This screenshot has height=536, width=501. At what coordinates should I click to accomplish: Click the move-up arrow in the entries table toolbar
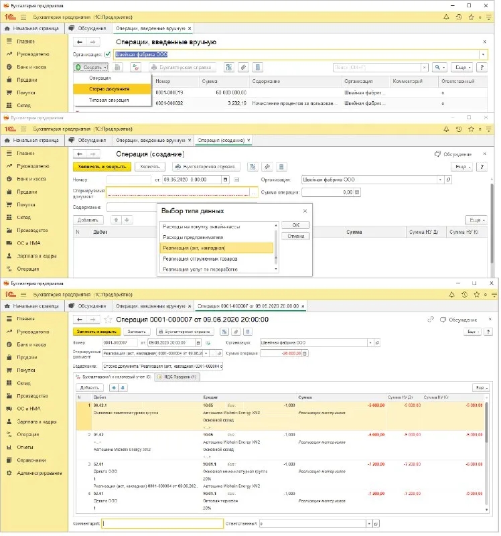tap(113, 387)
